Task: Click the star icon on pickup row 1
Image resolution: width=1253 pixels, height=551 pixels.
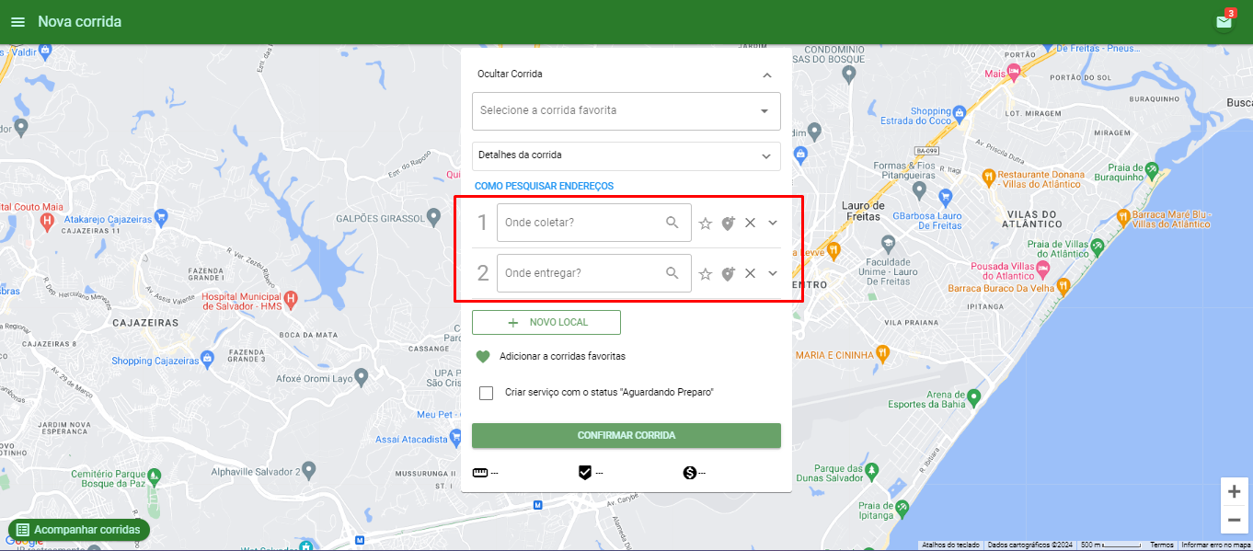Action: point(706,223)
